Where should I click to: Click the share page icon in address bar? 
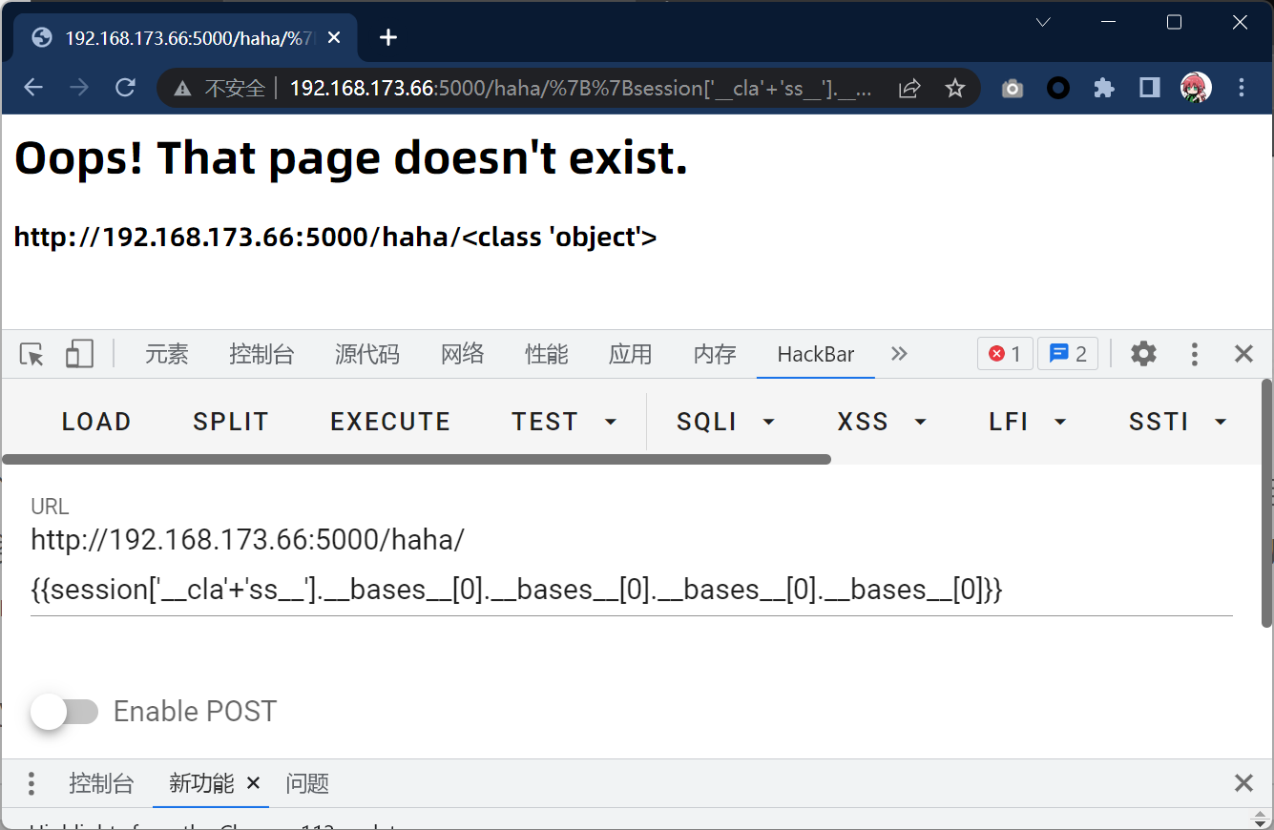coord(909,89)
